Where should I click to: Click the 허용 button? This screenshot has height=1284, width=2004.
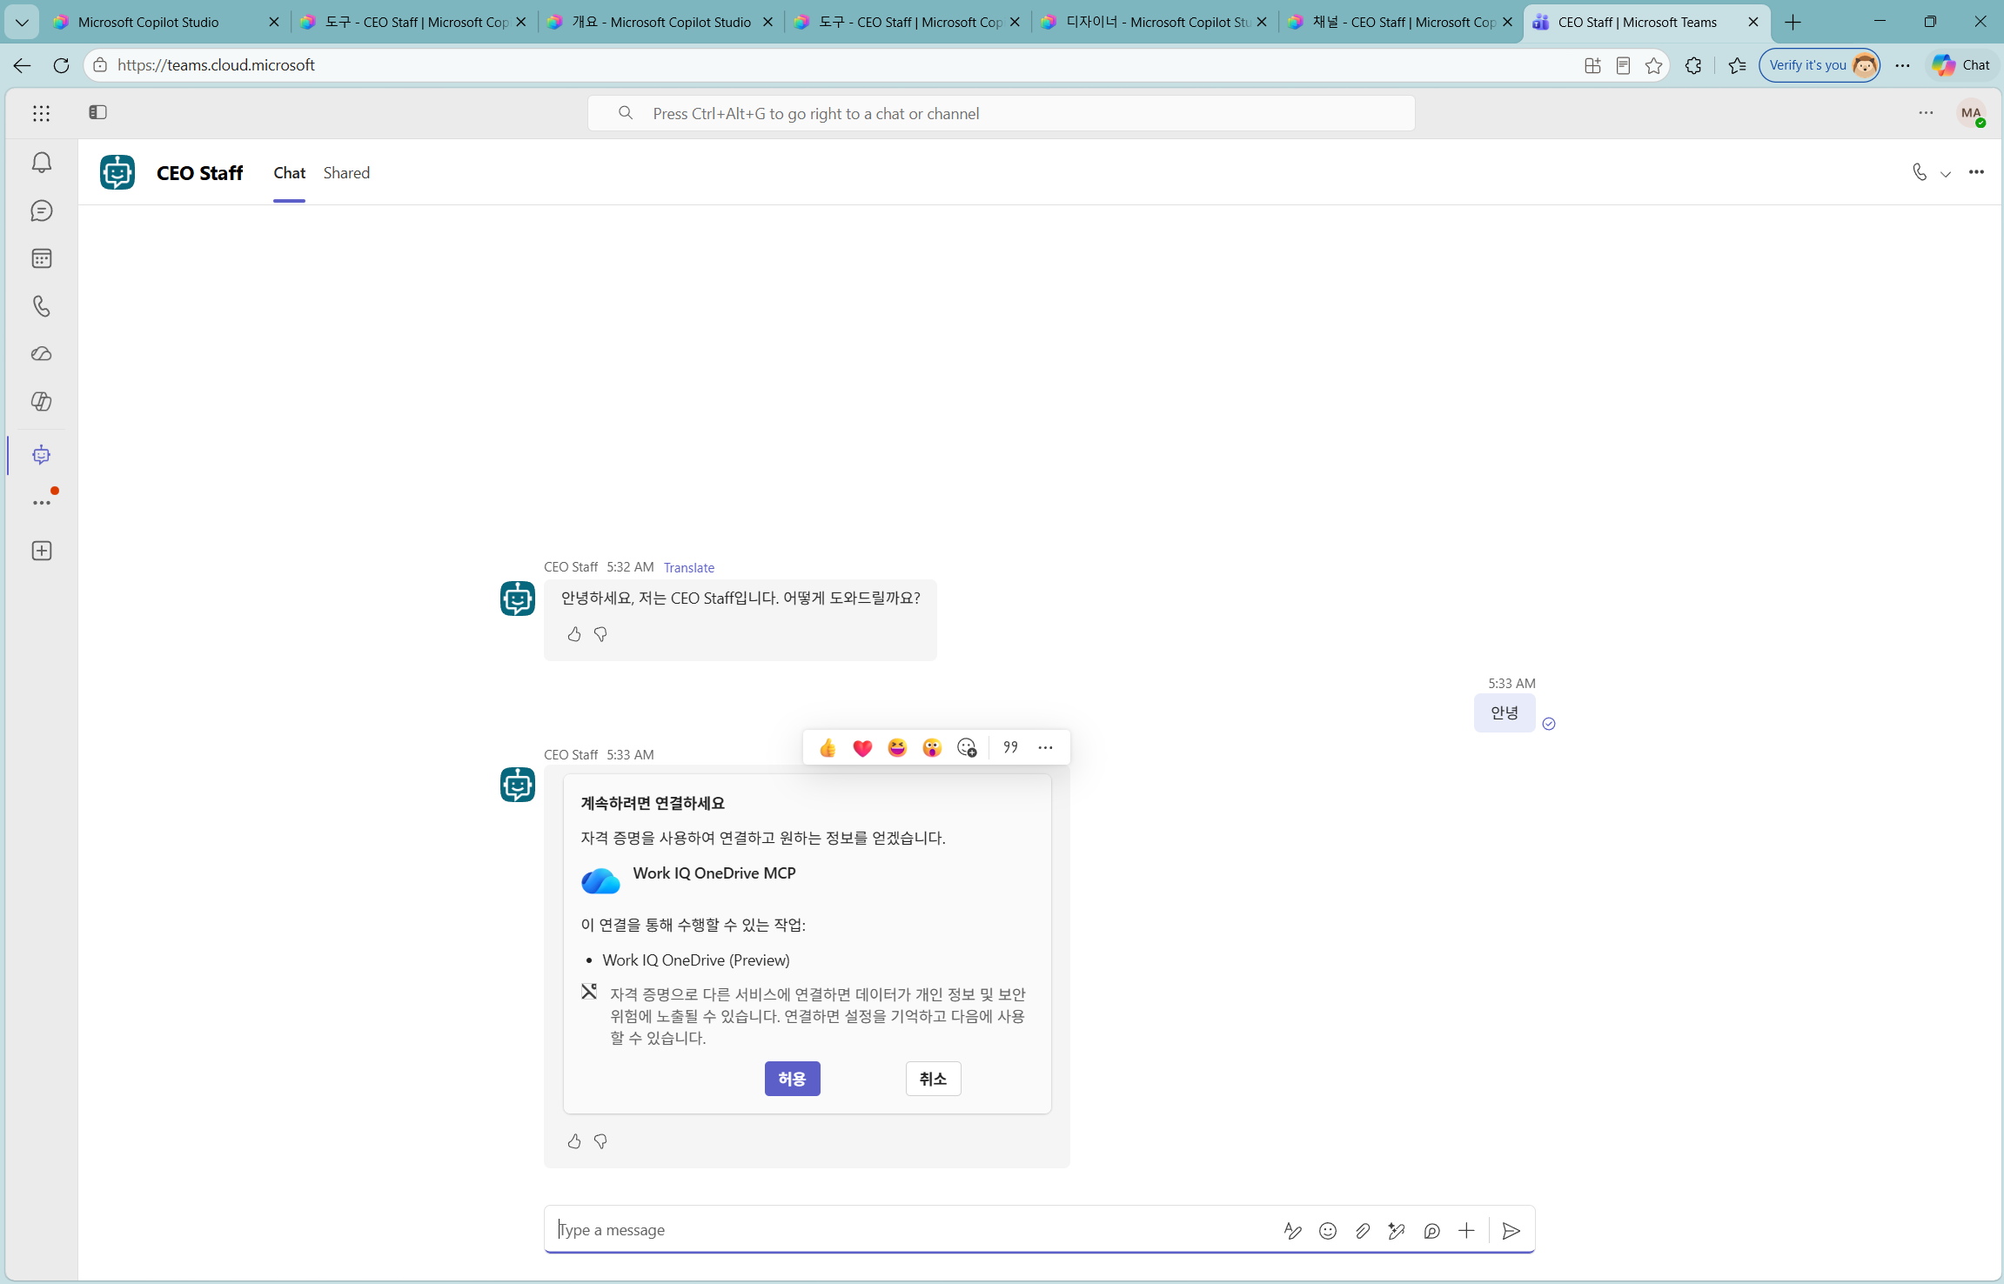pyautogui.click(x=792, y=1079)
